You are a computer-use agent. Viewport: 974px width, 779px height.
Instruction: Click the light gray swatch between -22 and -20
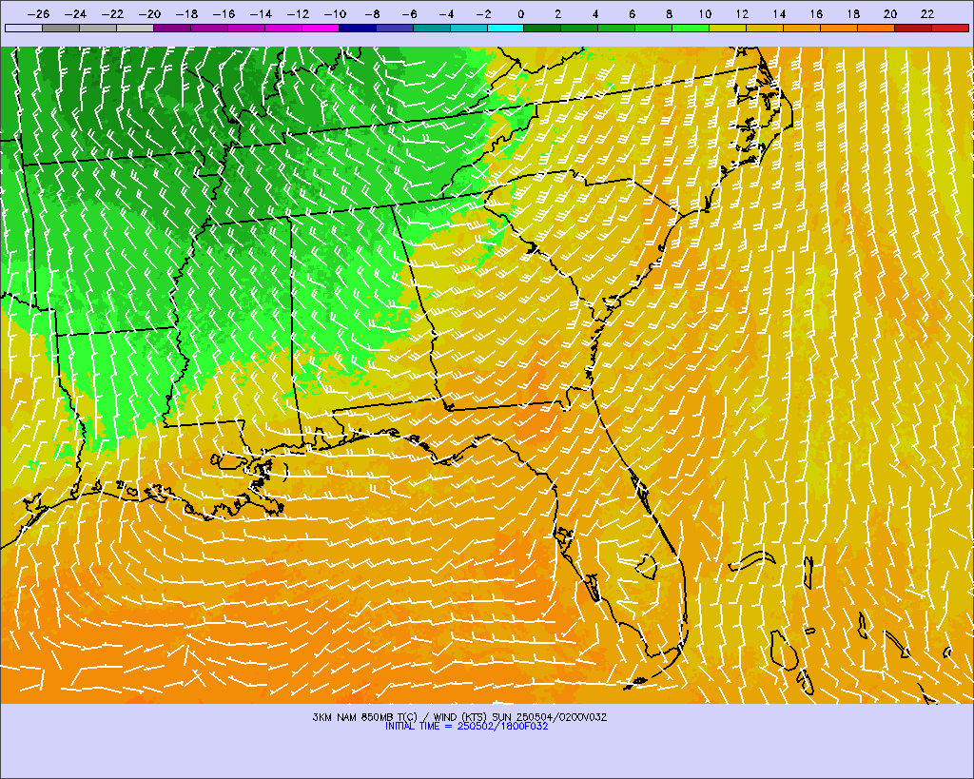pyautogui.click(x=135, y=28)
